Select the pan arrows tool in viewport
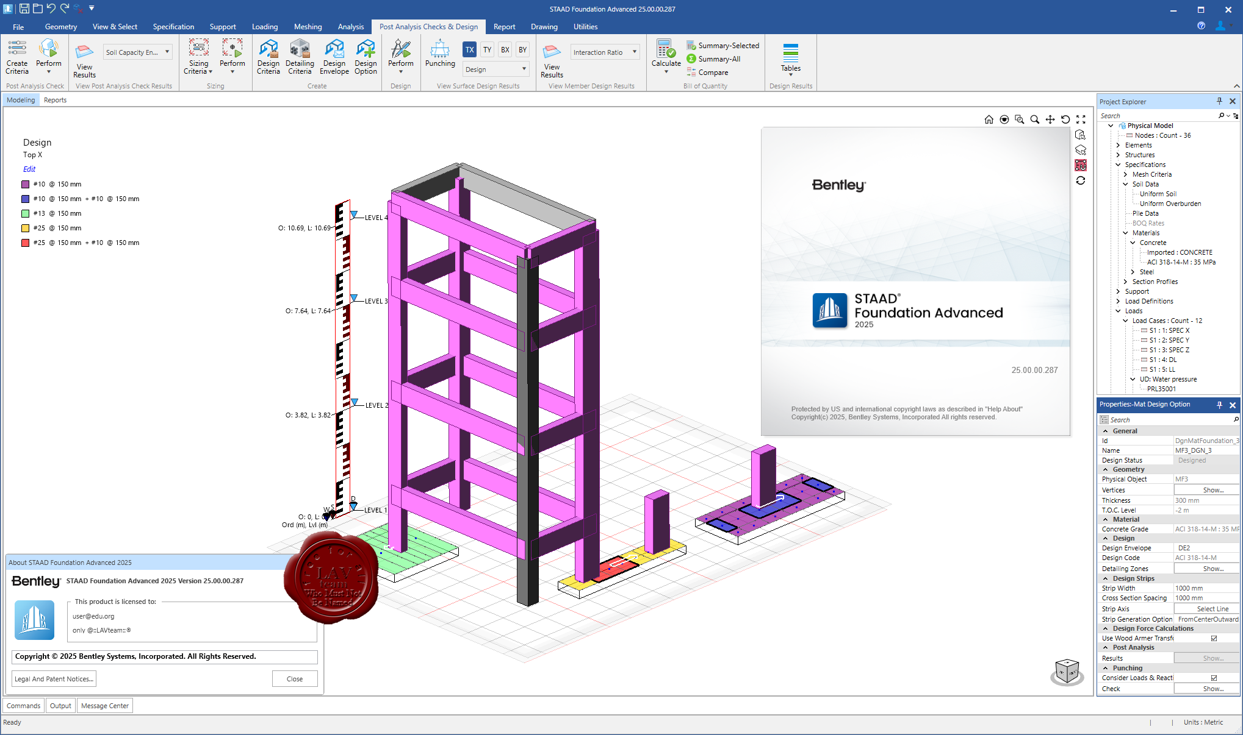1243x735 pixels. 1050,119
